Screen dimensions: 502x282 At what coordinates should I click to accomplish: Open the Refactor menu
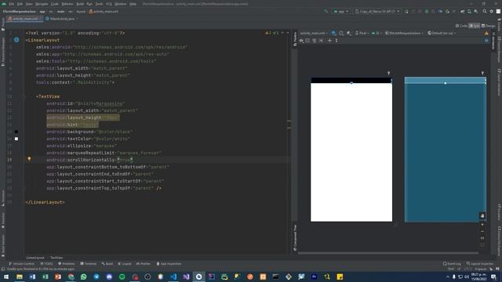[x=67, y=4]
